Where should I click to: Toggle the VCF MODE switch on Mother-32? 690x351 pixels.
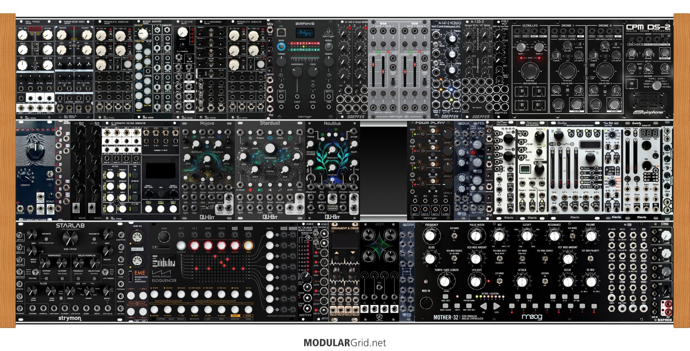point(522,258)
